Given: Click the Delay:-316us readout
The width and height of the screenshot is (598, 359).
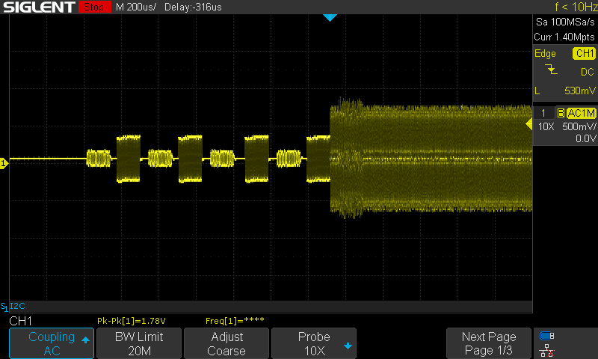Looking at the screenshot, I should click(x=193, y=7).
